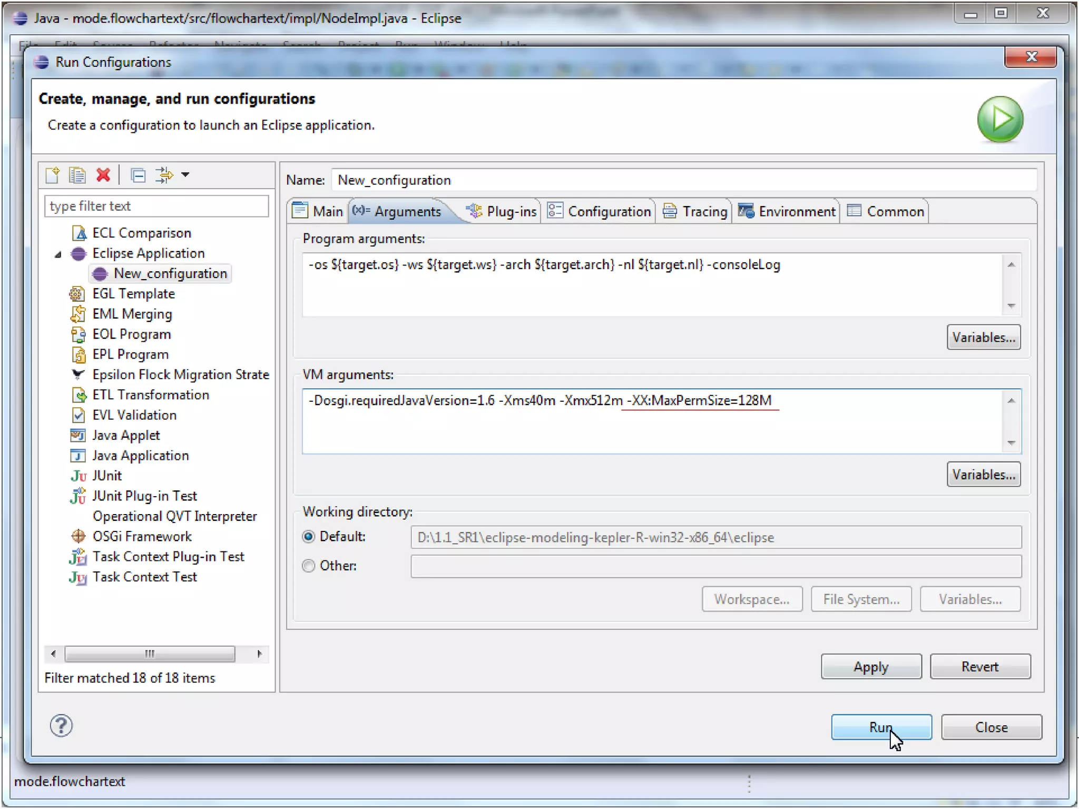Click the duplicate configuration icon
Screen dimensions: 1079x809
[x=77, y=175]
